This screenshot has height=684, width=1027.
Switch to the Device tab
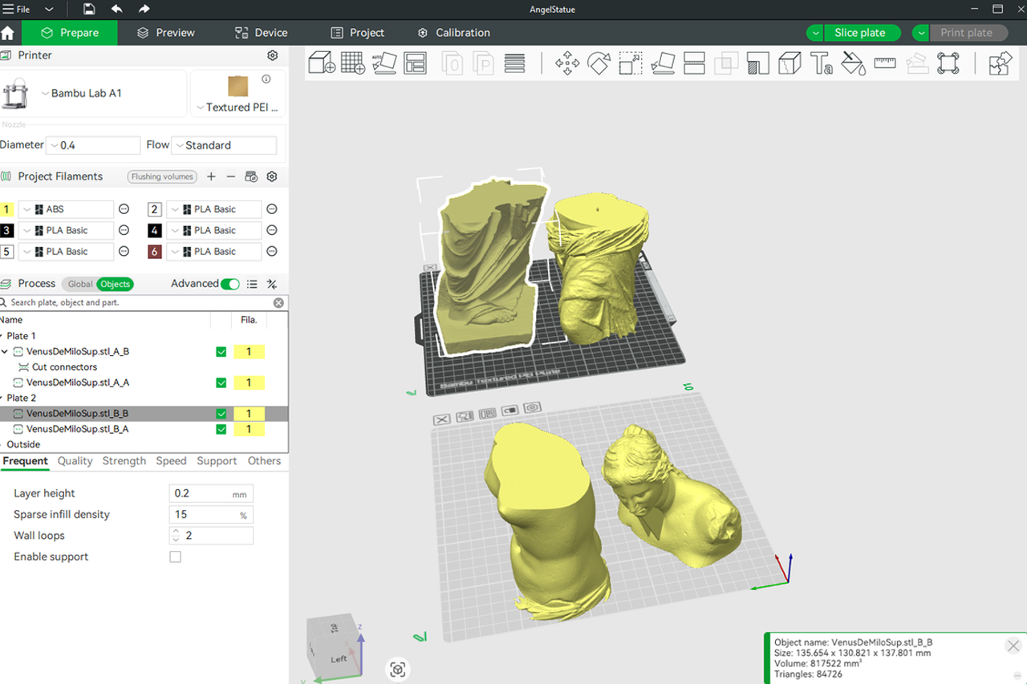pos(262,33)
